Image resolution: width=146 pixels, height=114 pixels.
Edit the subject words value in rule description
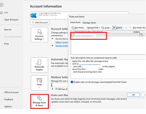92,66
